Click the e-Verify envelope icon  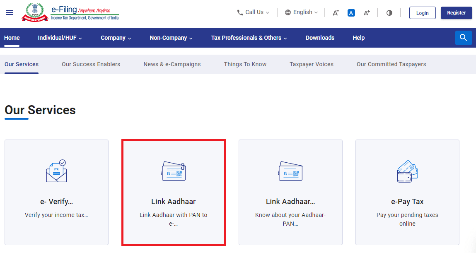coord(57,171)
